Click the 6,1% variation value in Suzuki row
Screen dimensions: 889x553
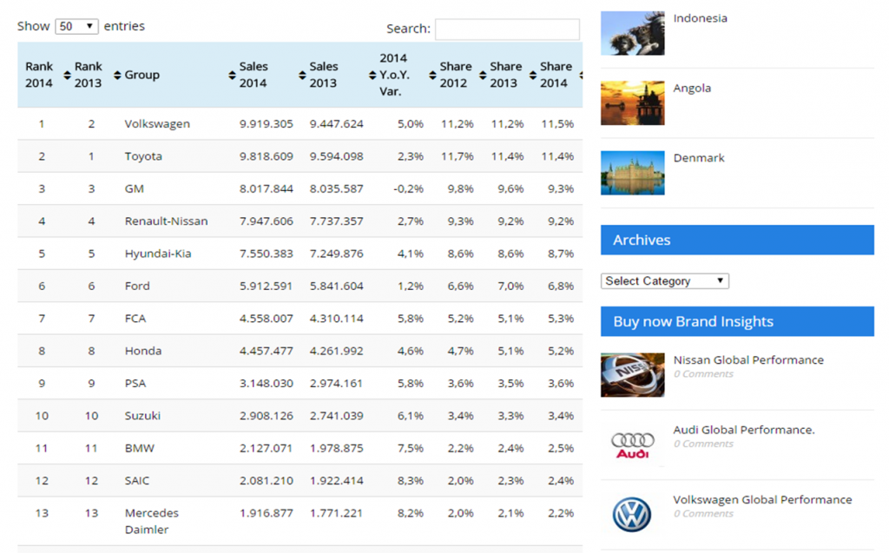[x=411, y=416]
